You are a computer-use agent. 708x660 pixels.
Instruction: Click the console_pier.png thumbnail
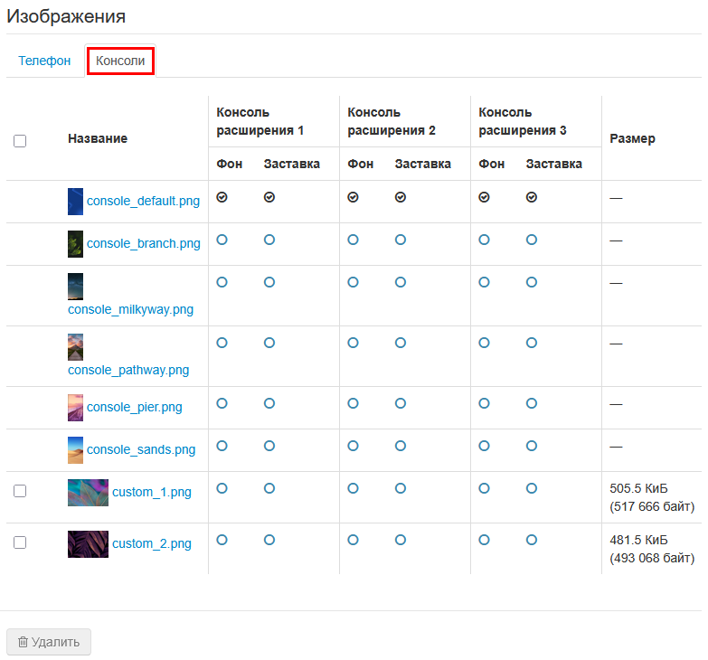(x=75, y=408)
